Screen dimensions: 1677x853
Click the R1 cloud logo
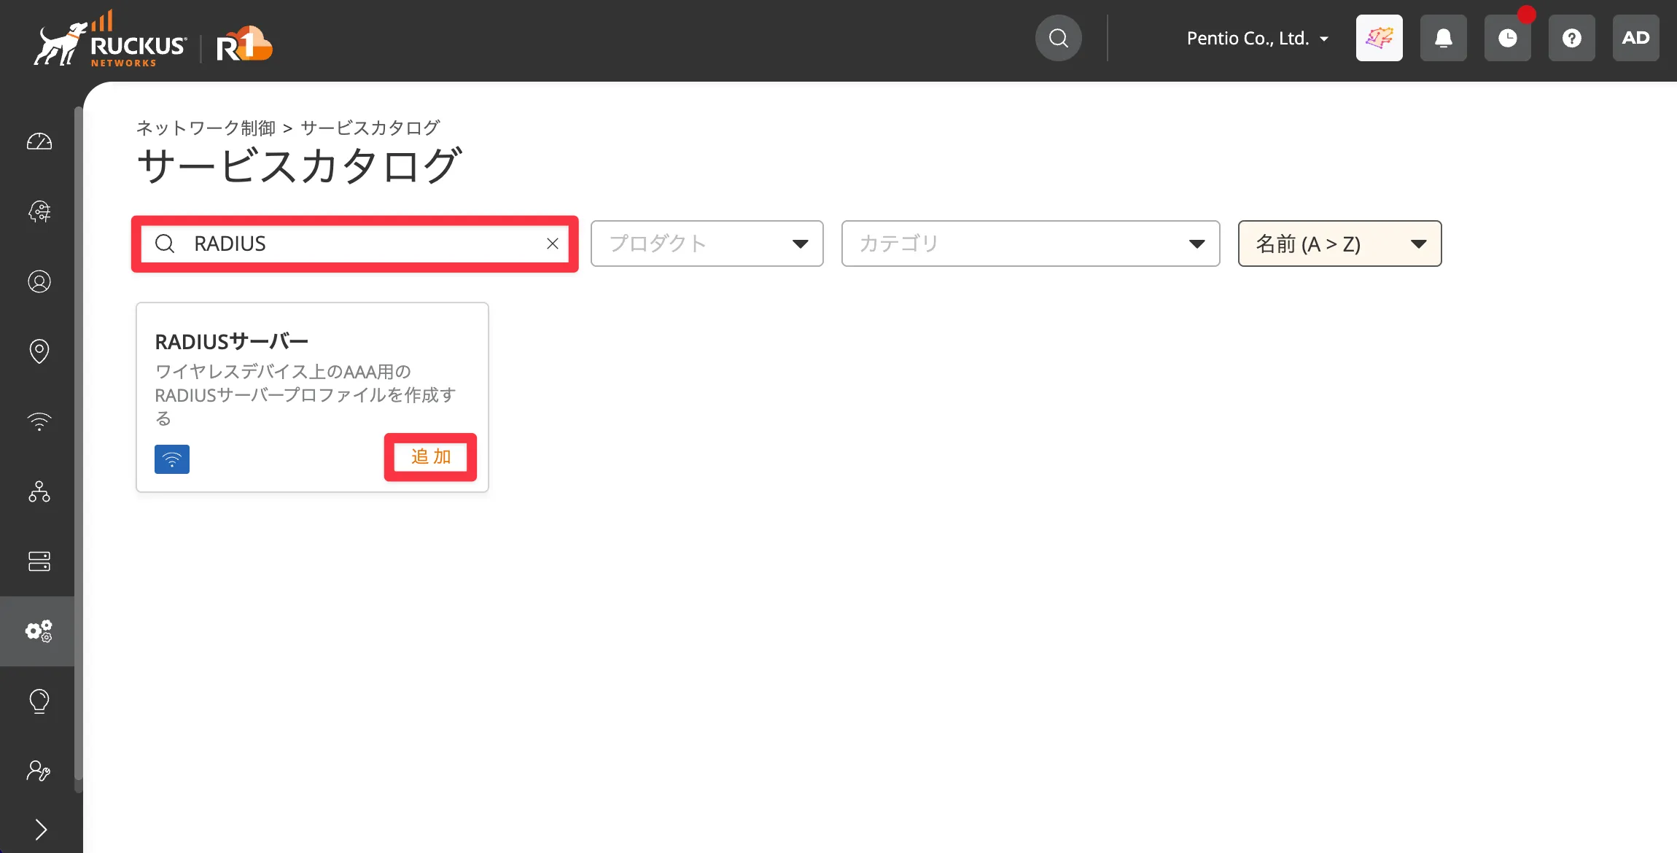[x=244, y=44]
